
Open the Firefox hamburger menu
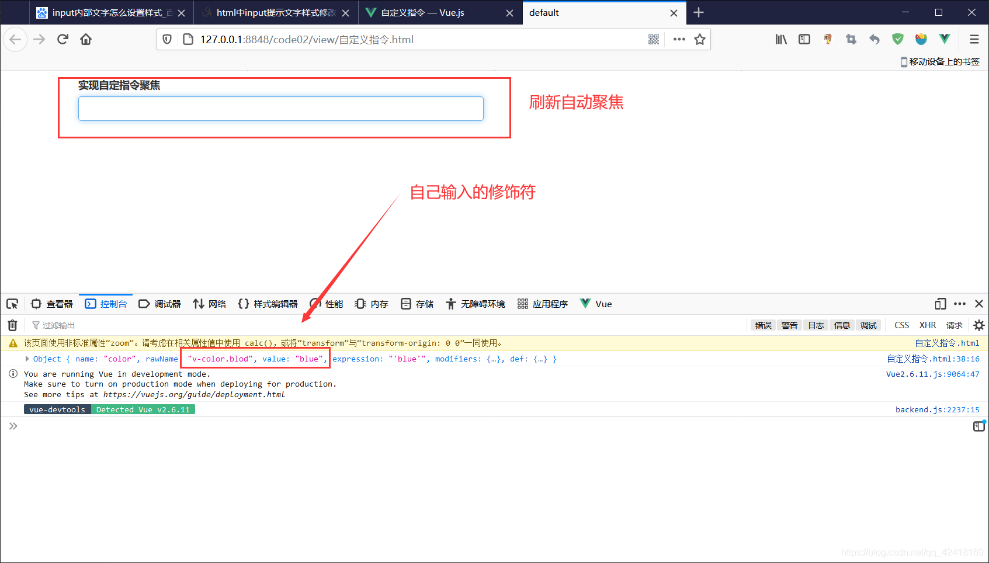tap(974, 40)
